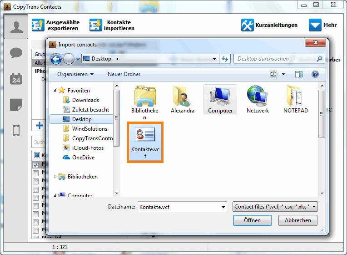Select the Alexandra user folder
Screen dimensions: 347x255
(x=182, y=99)
